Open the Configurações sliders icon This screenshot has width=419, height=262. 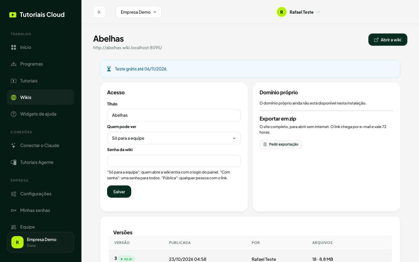coord(14,194)
